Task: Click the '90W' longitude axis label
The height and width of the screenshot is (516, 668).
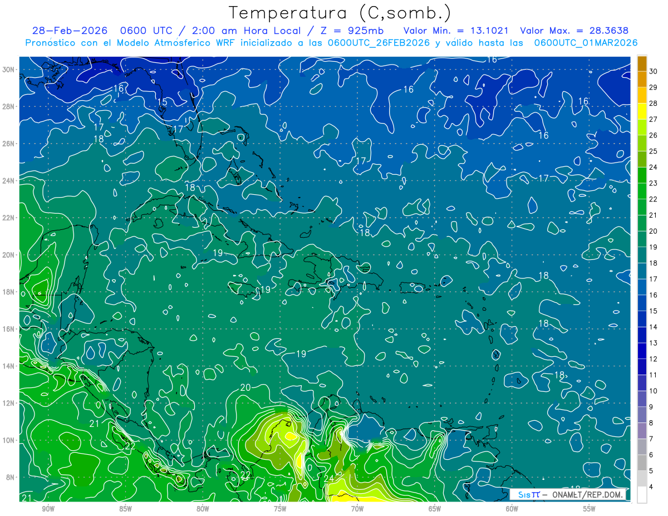Action: point(48,509)
